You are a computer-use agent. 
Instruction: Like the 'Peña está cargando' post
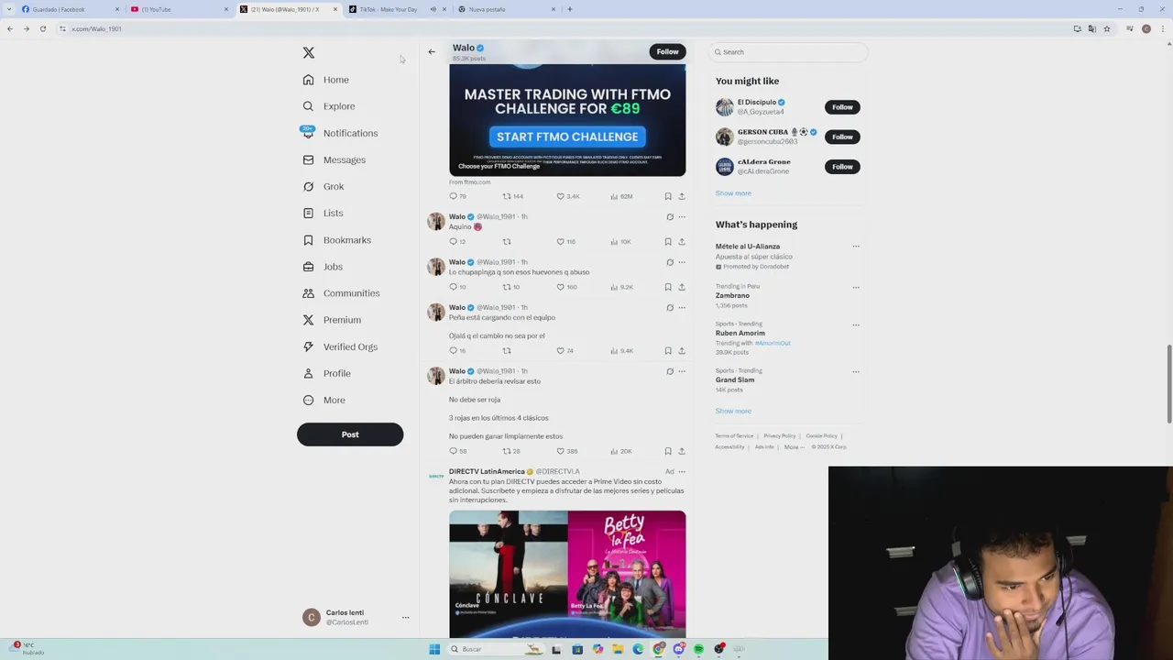561,351
